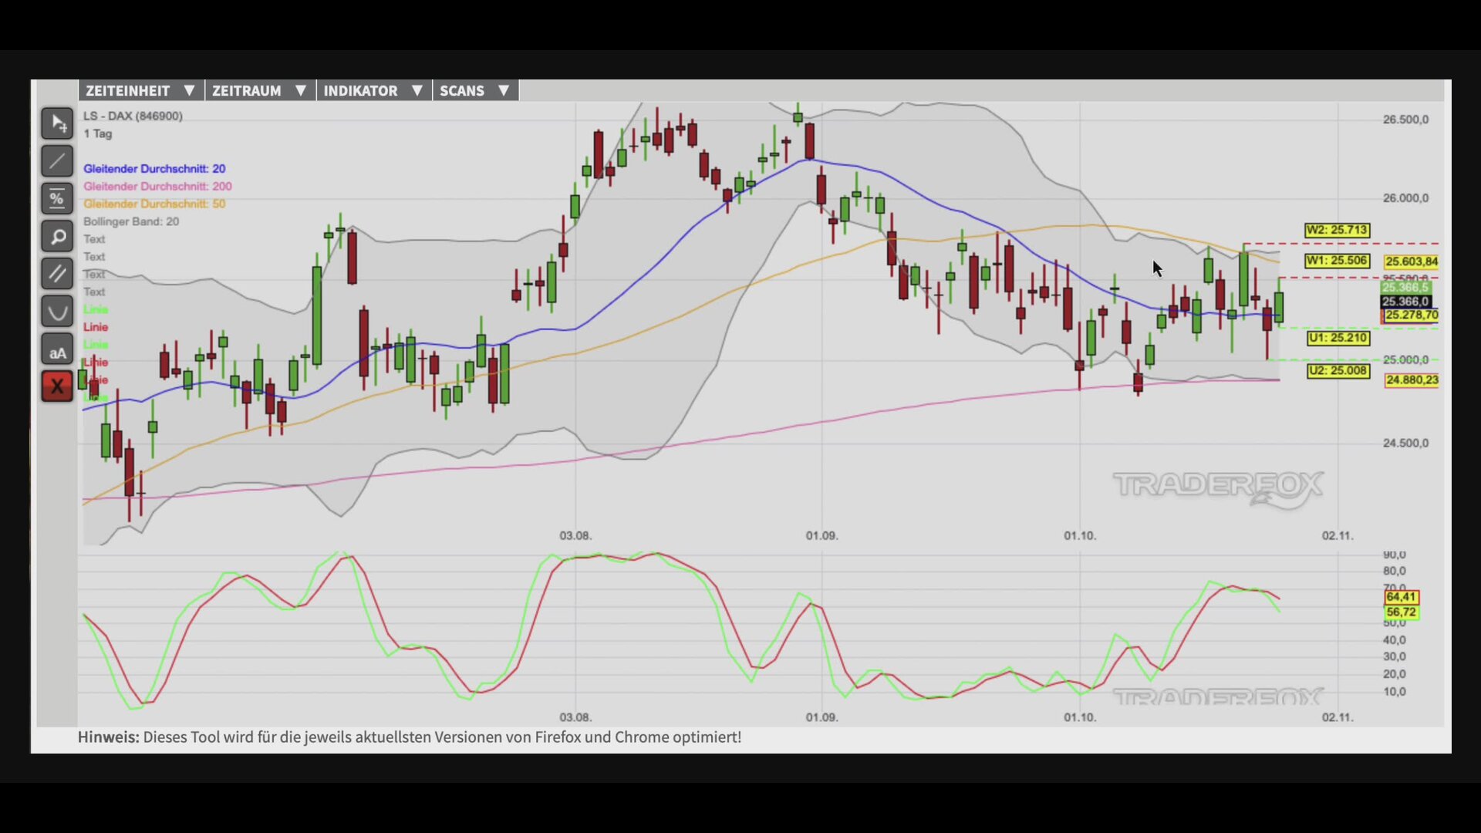
Task: Click the 25.603,84 price tag
Action: point(1412,261)
